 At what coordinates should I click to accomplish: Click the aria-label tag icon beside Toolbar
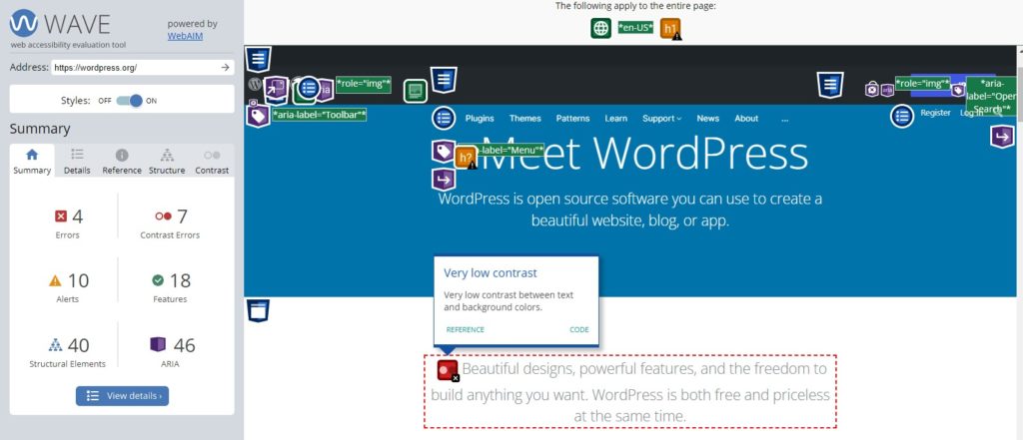[x=258, y=116]
